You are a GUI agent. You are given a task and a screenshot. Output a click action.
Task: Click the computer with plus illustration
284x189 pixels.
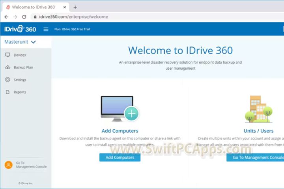click(x=120, y=109)
